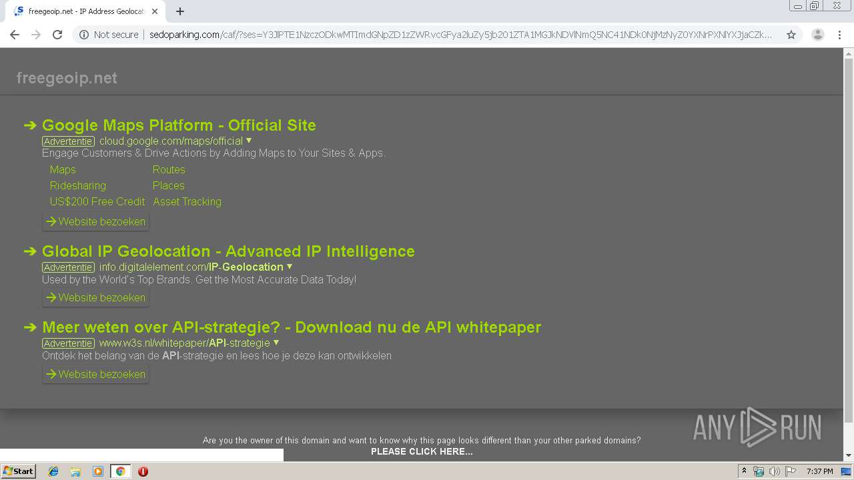Click the Show desktop button
The width and height of the screenshot is (854, 480).
[x=847, y=471]
